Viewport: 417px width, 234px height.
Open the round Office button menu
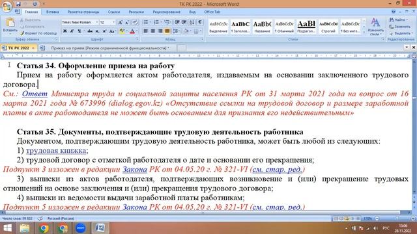(7, 6)
